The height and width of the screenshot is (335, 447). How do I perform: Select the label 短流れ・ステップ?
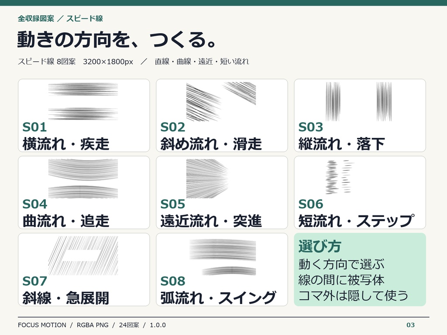pos(356,221)
